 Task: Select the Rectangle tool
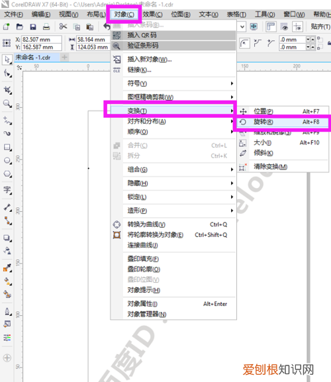7,147
